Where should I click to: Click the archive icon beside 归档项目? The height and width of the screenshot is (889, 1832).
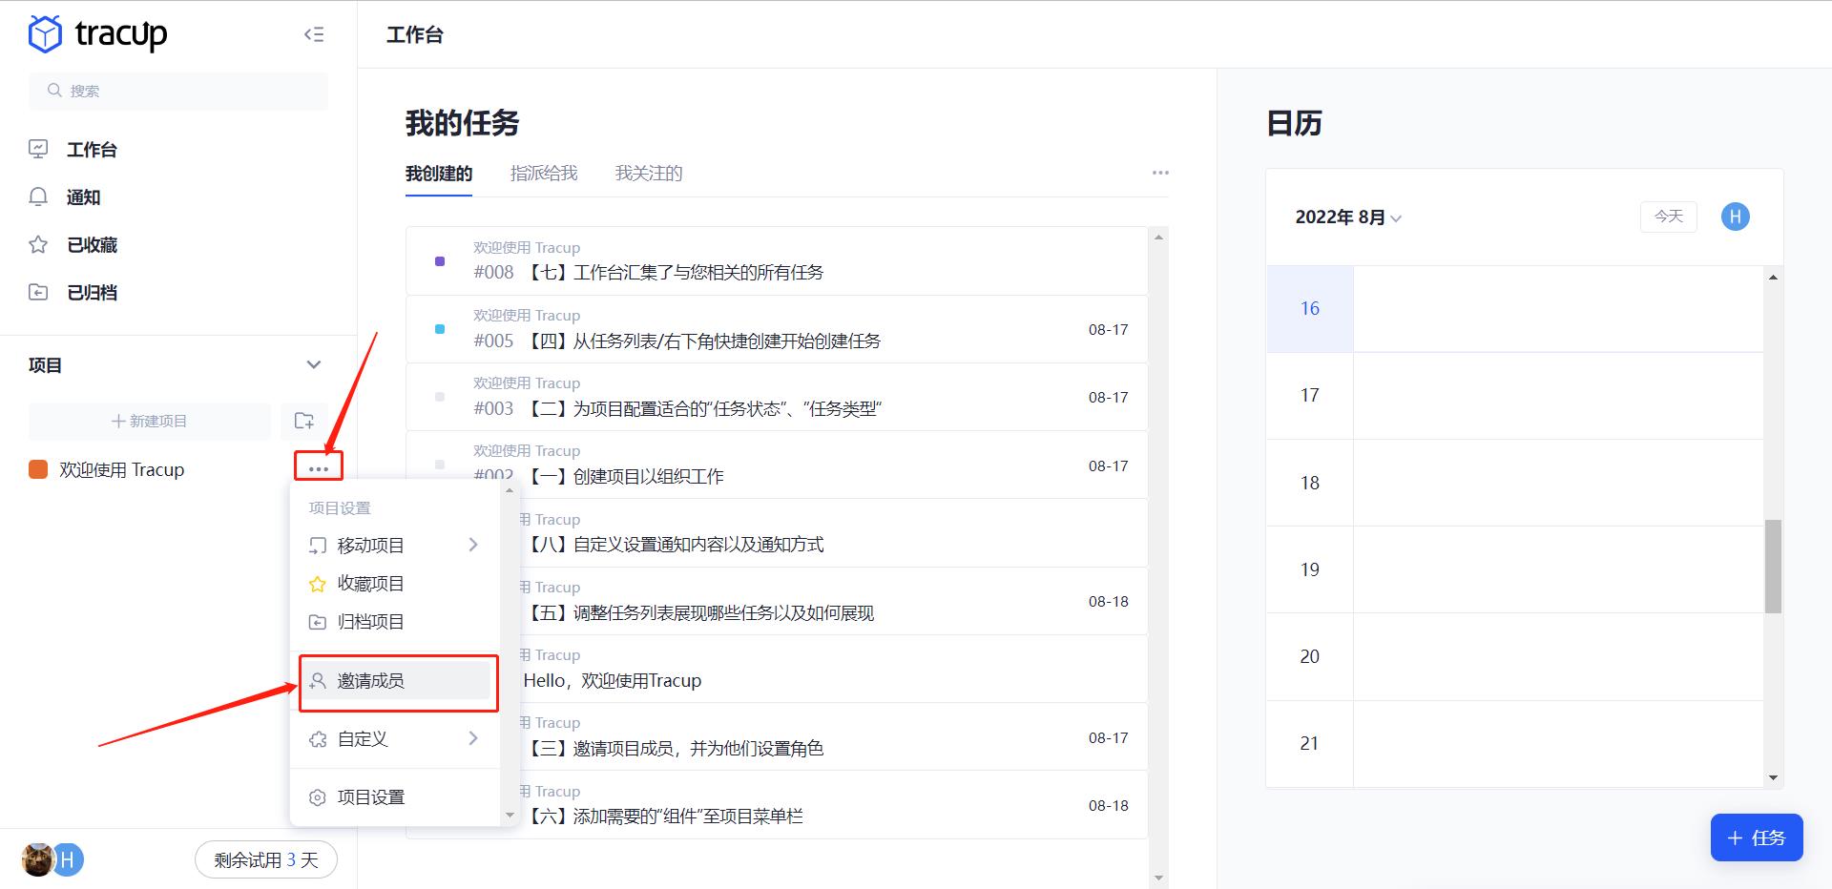click(318, 622)
